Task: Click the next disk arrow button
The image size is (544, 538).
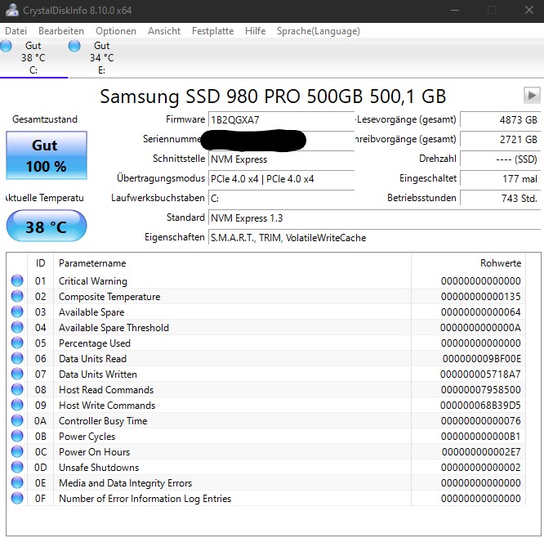Action: [532, 95]
